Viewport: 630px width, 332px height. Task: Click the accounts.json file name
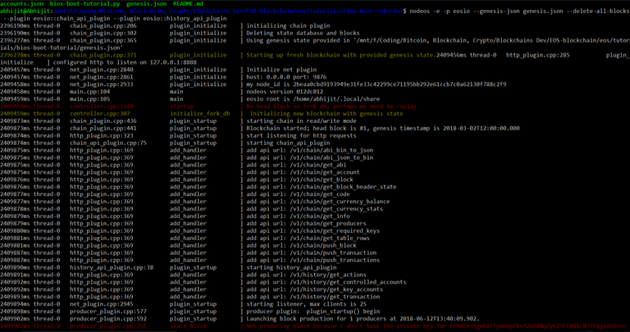(21, 3)
